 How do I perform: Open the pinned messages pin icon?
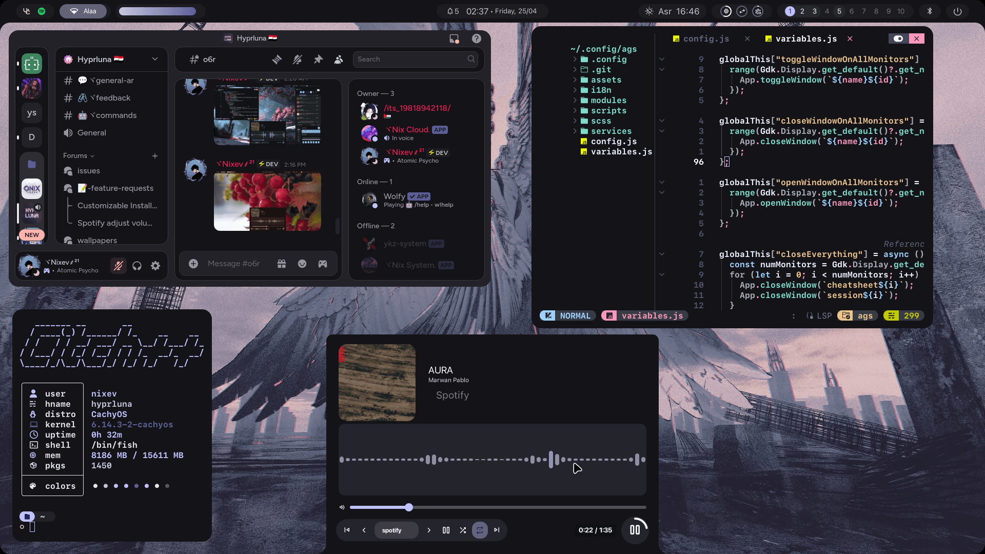[318, 60]
